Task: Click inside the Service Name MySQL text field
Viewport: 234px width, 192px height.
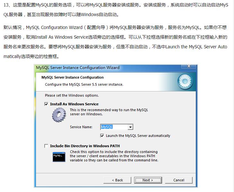Action: click(114, 127)
